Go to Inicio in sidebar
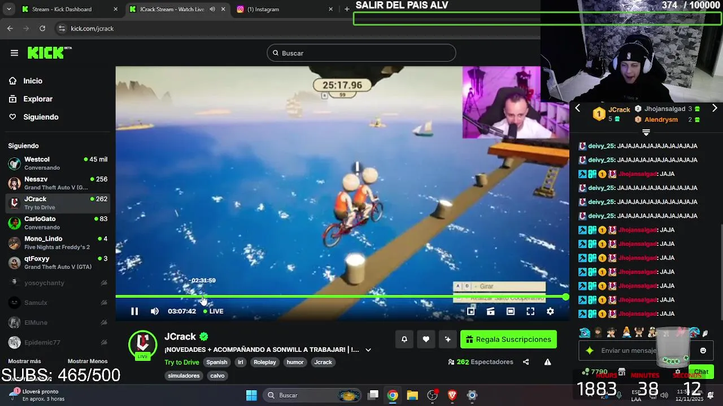 [33, 81]
